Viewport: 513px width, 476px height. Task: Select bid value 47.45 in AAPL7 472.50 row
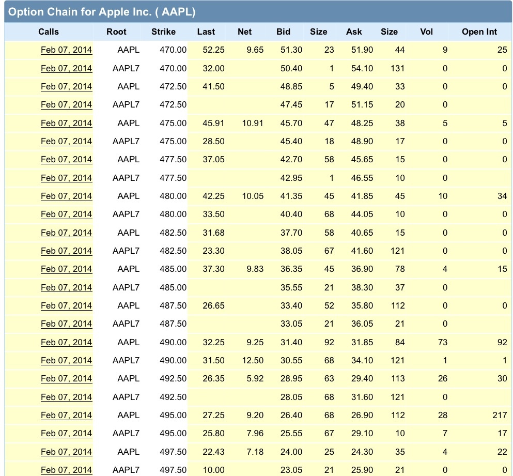click(291, 105)
